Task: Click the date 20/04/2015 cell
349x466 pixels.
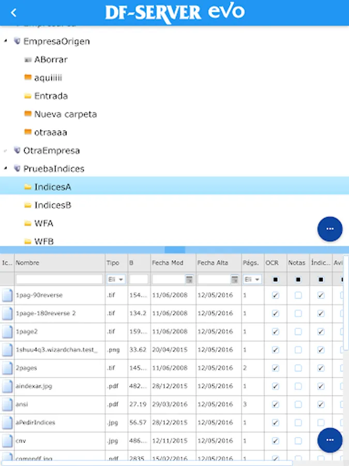Action: [x=170, y=350]
